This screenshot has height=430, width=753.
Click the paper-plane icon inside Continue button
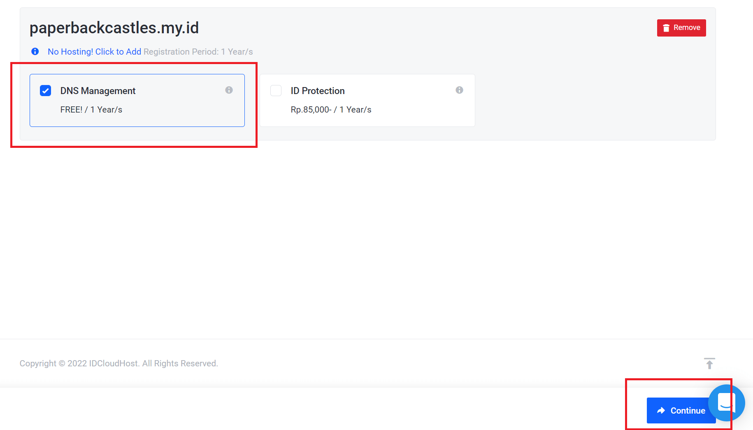click(x=661, y=410)
